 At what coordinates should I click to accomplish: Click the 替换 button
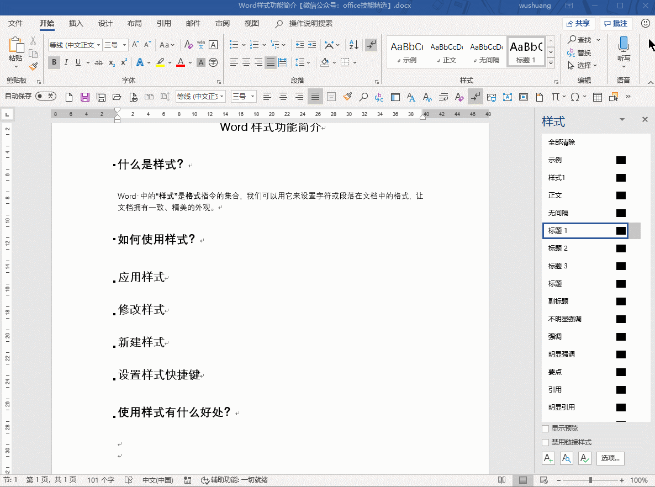point(579,52)
